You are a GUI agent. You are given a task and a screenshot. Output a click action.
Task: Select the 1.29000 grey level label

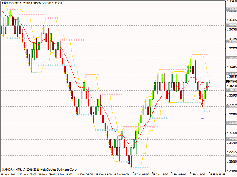[x=231, y=123]
